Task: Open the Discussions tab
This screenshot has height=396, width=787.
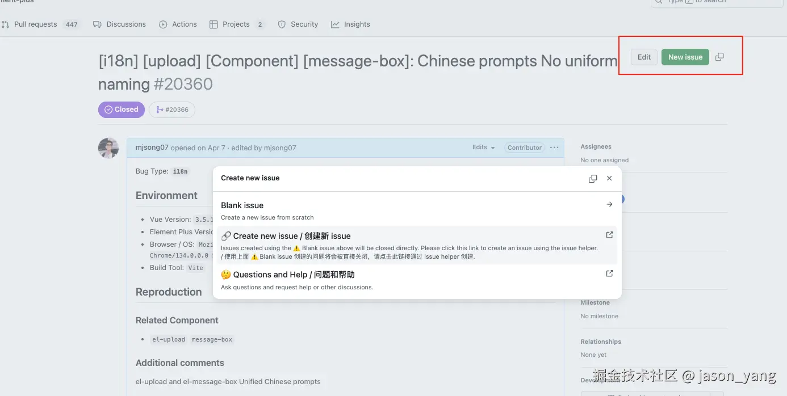Action: (x=119, y=24)
